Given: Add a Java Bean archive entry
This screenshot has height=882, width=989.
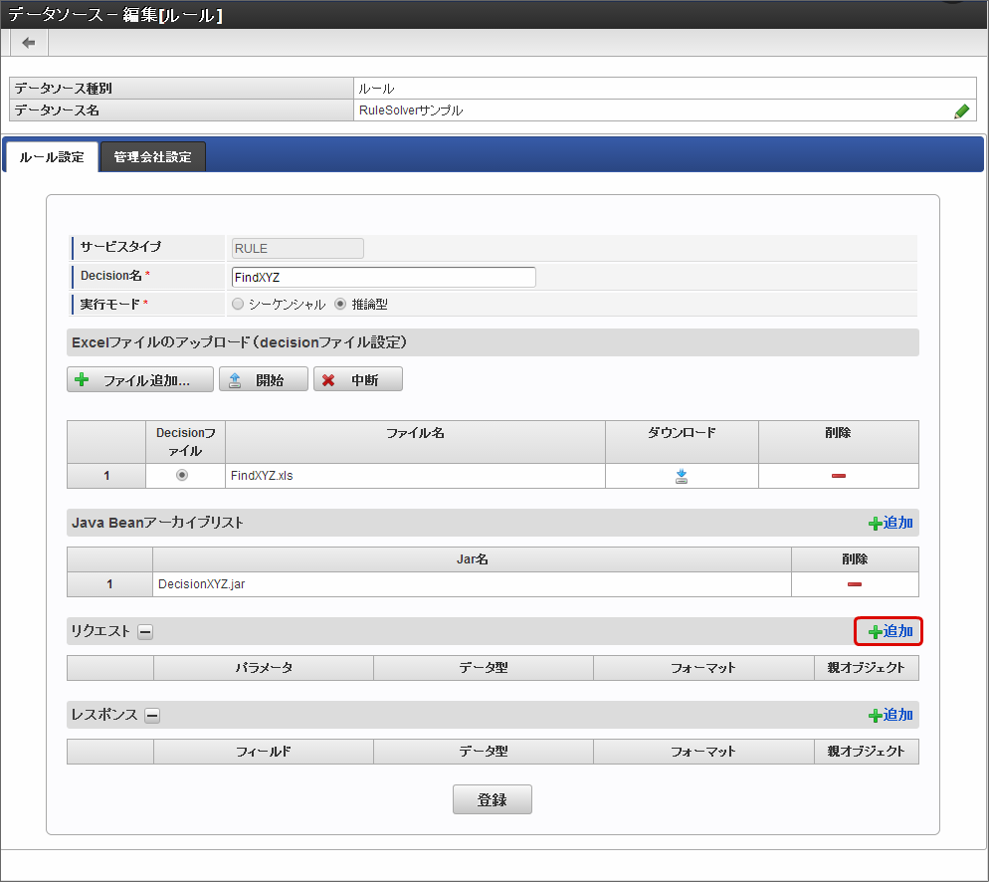Looking at the screenshot, I should [890, 523].
